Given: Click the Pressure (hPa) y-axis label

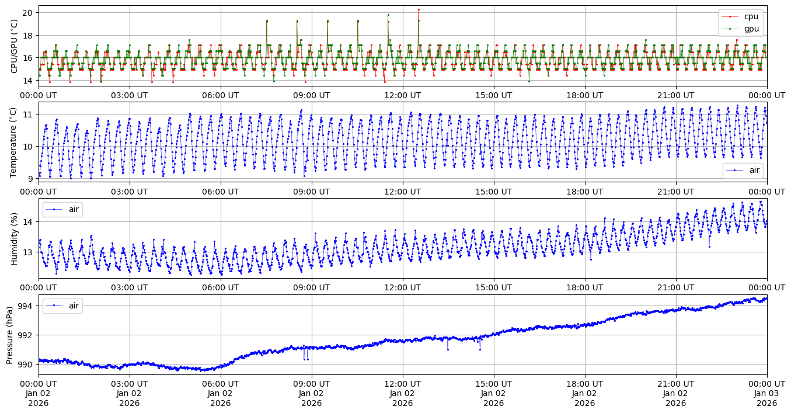Looking at the screenshot, I should 11,335.
